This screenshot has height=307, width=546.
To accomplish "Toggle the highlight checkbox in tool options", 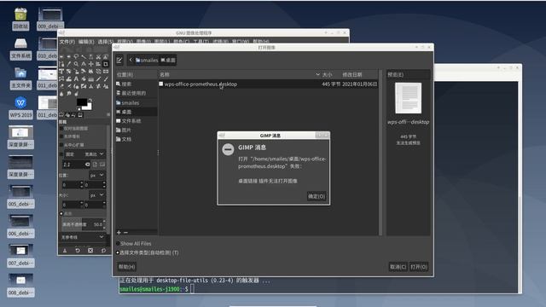I will point(61,213).
